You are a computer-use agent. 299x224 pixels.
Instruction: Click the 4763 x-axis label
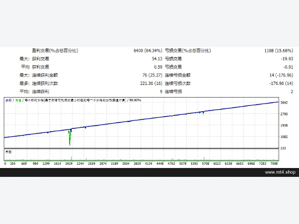pos(171,163)
